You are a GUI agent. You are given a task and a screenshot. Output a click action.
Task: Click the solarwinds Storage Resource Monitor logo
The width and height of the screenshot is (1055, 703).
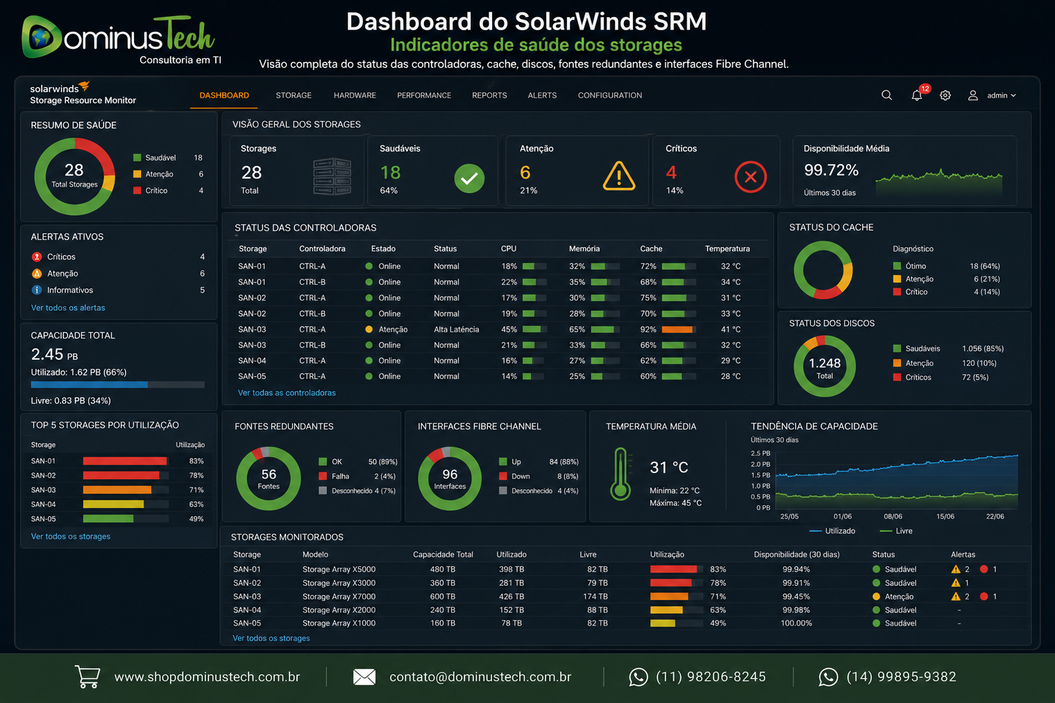tap(82, 94)
